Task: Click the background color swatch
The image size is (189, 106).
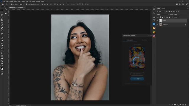Action: (x=3, y=69)
